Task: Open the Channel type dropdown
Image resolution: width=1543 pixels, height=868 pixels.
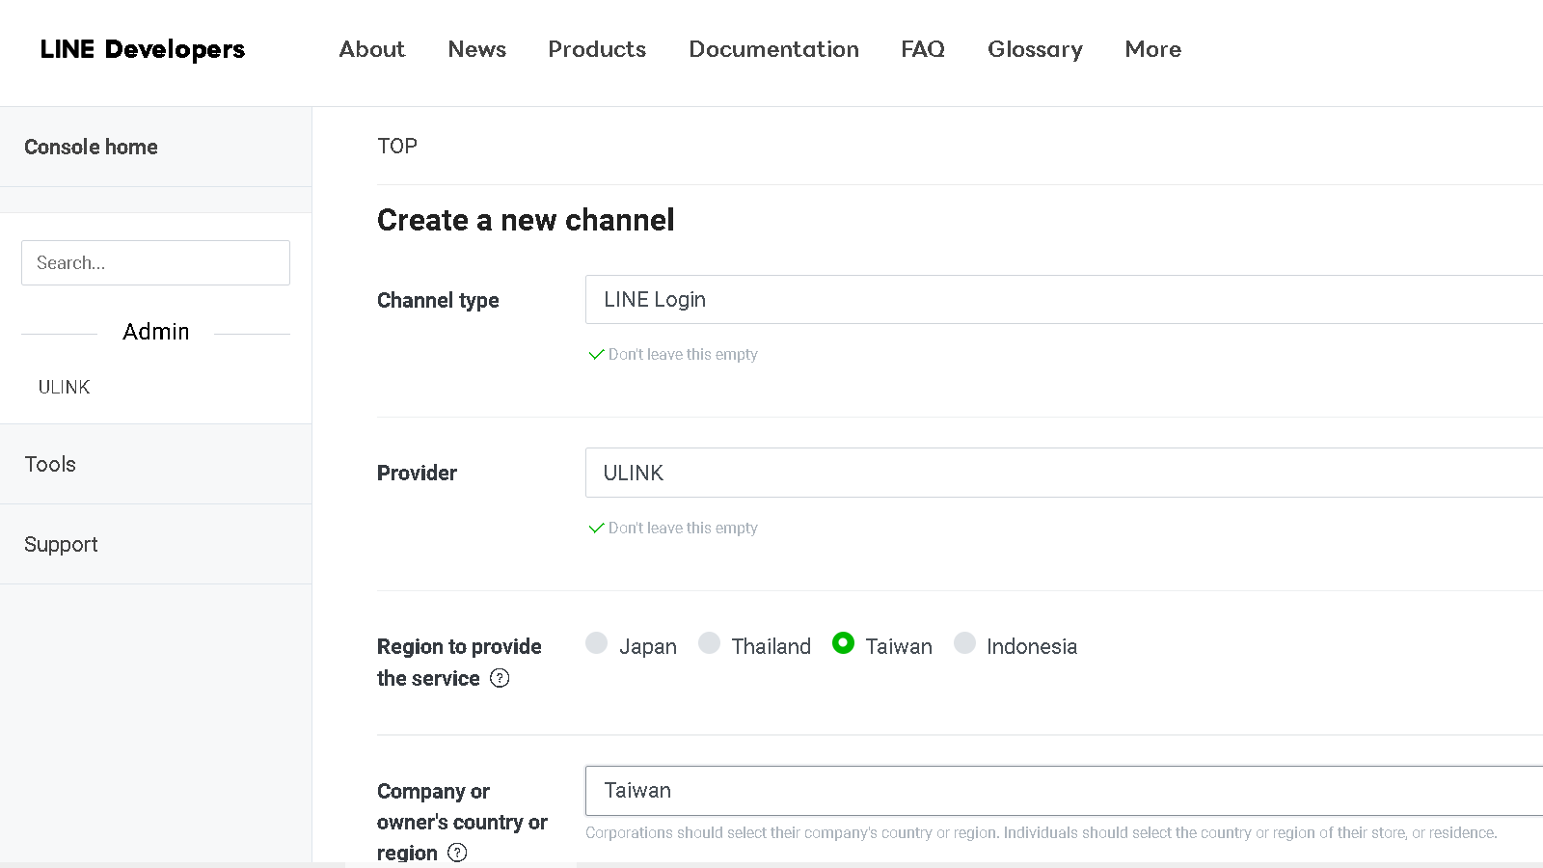Action: pos(1064,300)
